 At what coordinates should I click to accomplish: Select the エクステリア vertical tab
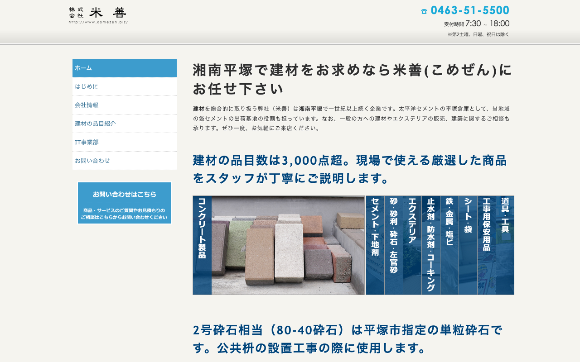[412, 245]
